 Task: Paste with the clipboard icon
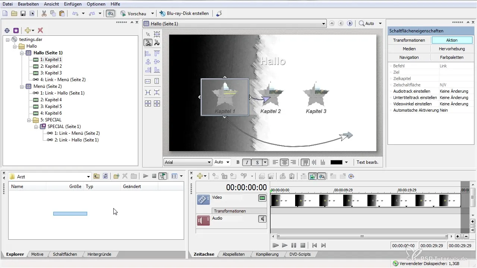62,13
